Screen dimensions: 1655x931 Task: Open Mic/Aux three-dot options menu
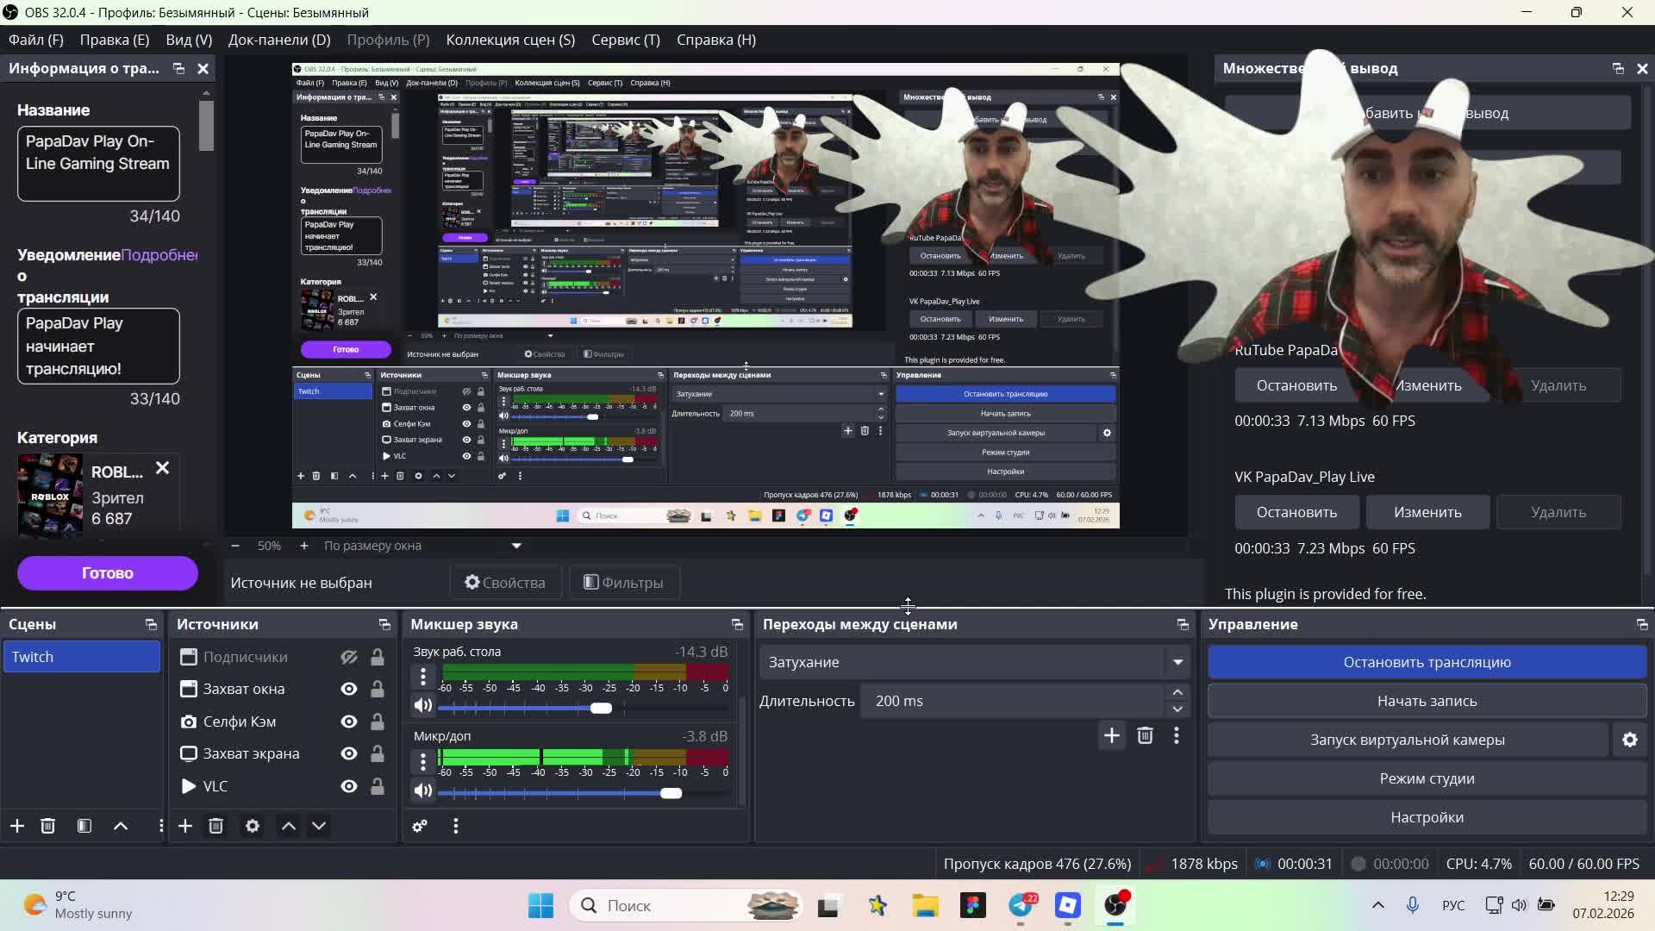tap(422, 761)
